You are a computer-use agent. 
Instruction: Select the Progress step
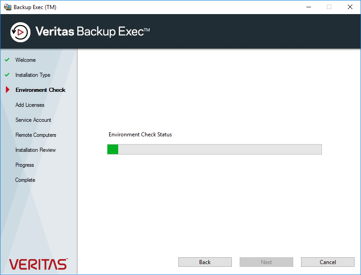(x=25, y=165)
